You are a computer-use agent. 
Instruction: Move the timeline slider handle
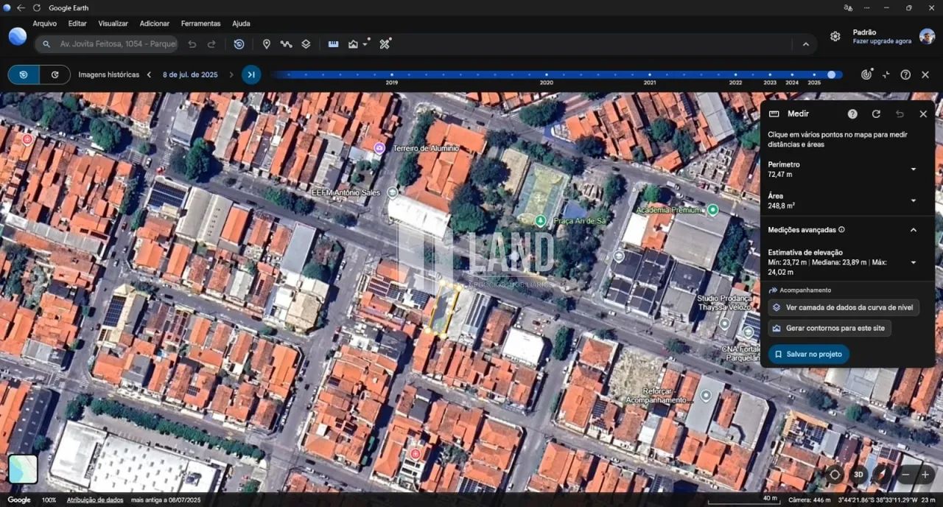831,74
